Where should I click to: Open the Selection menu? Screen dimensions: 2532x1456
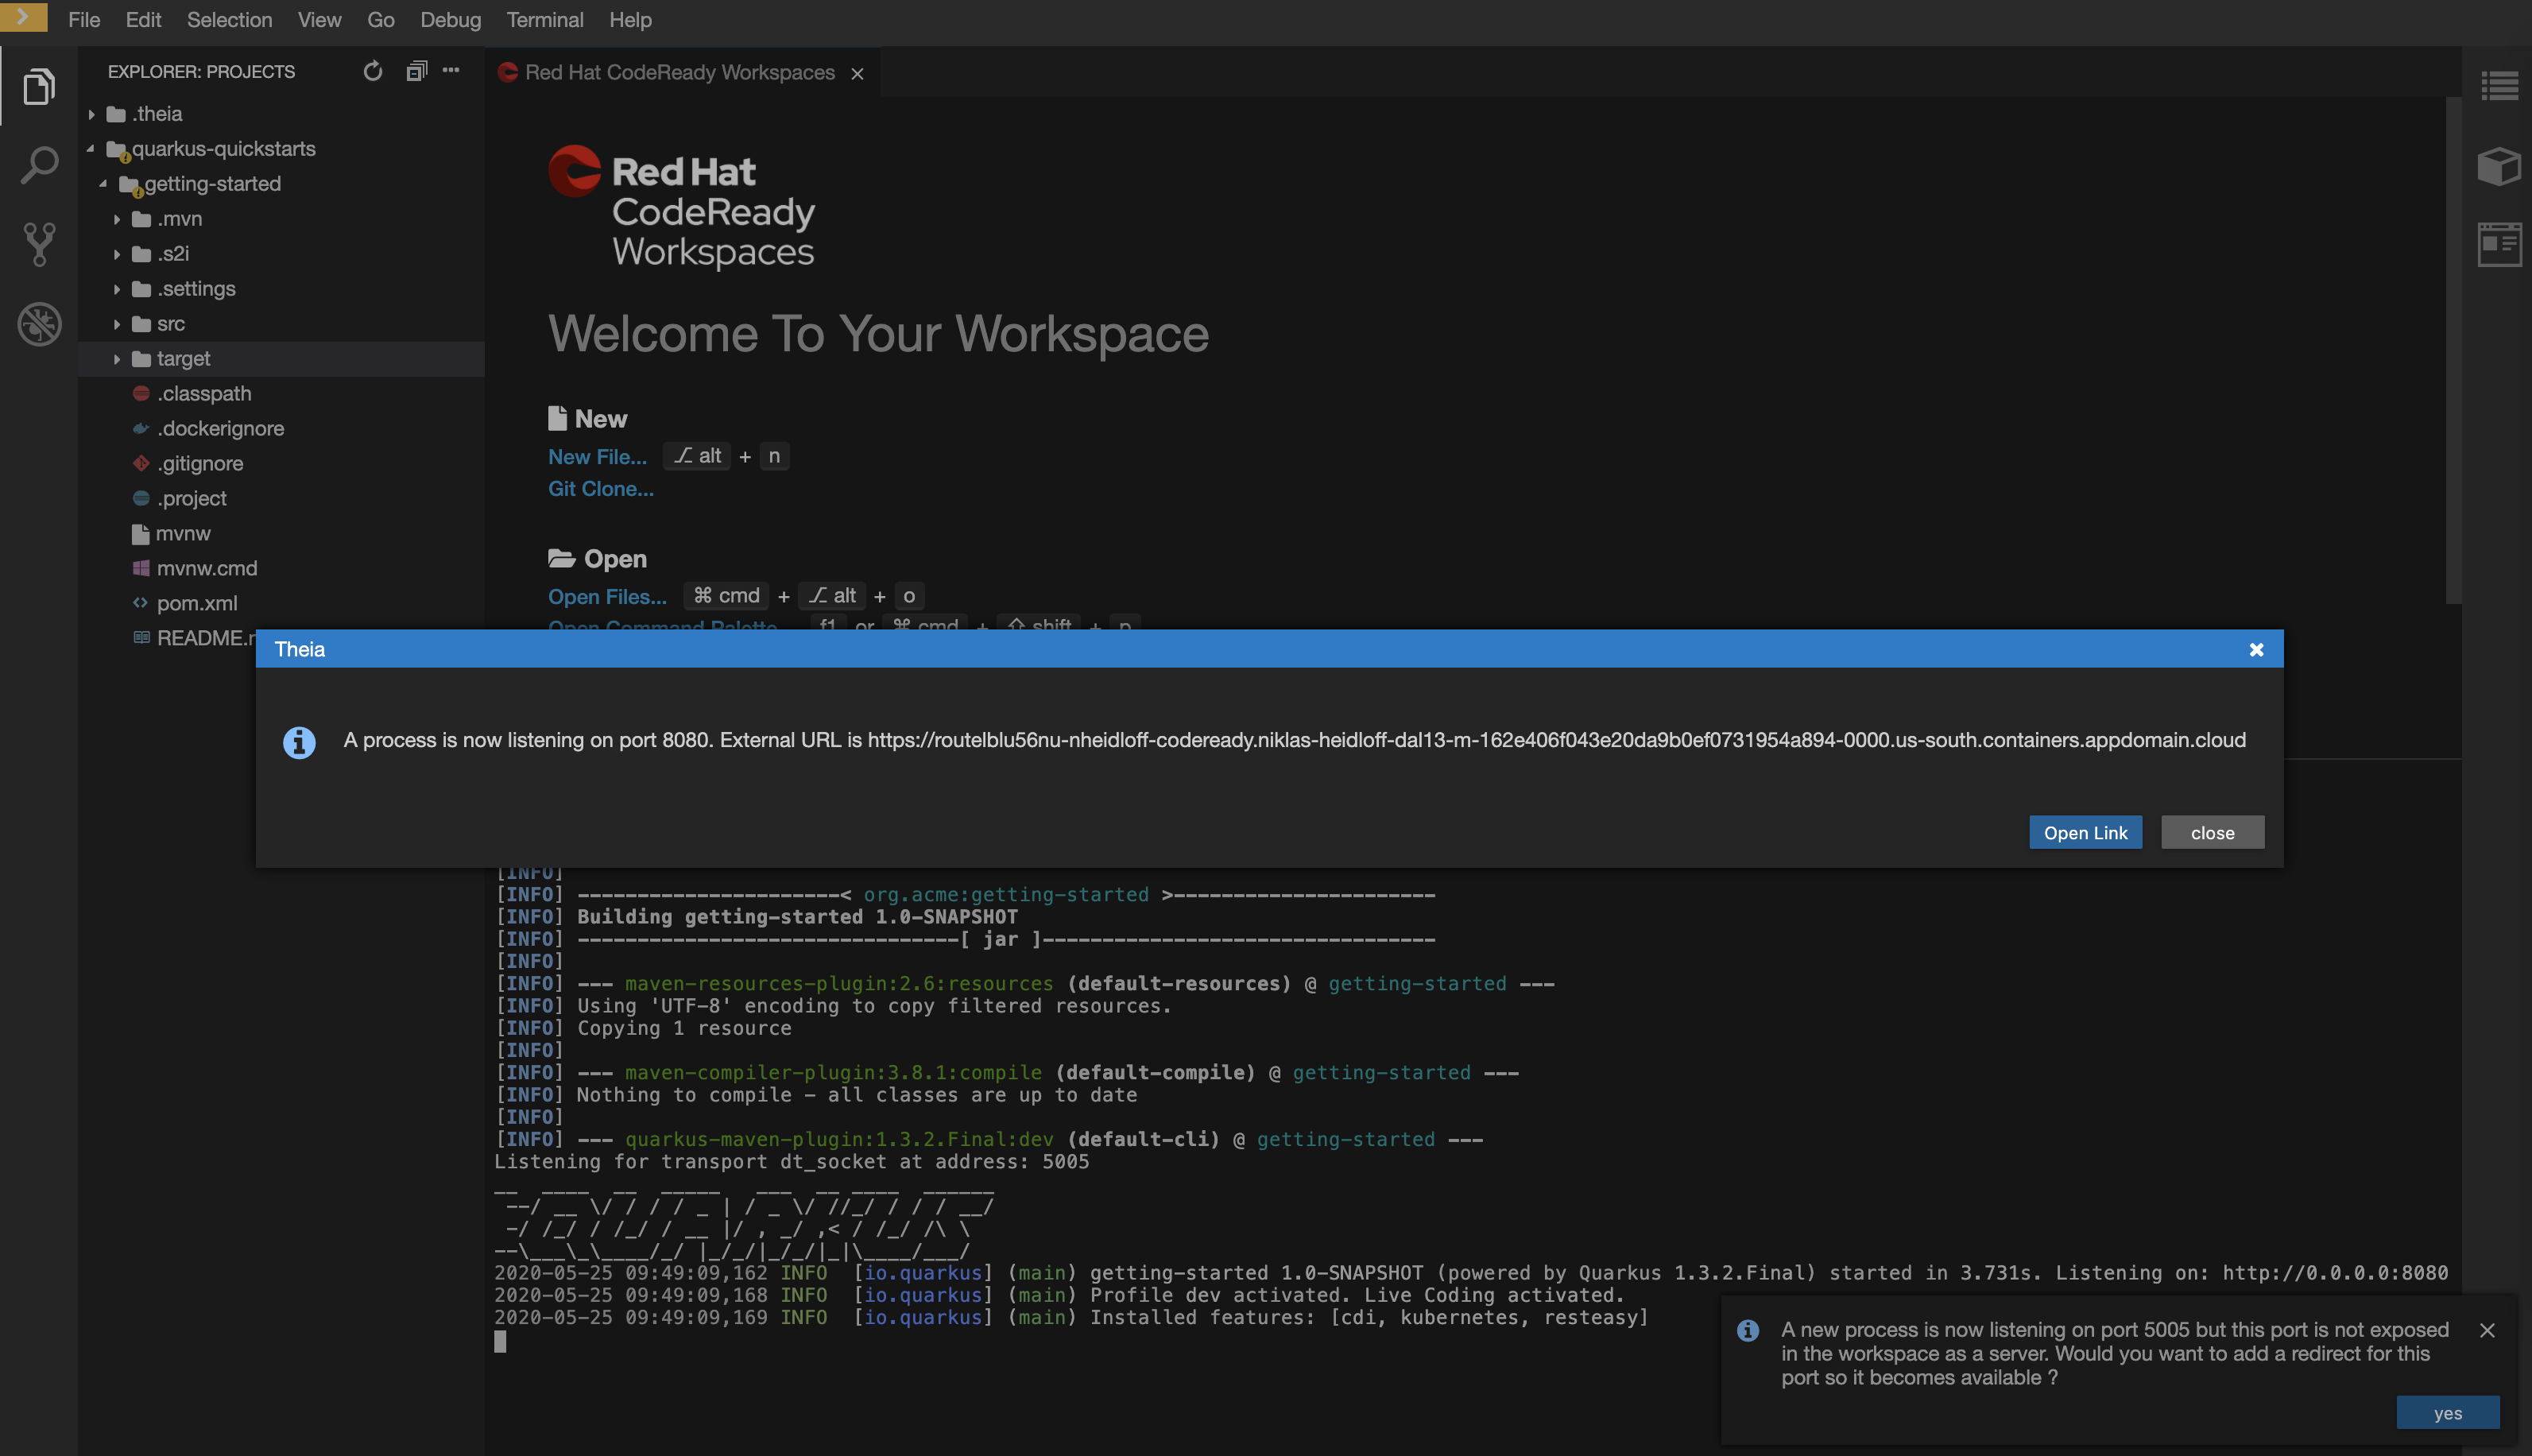pyautogui.click(x=229, y=20)
